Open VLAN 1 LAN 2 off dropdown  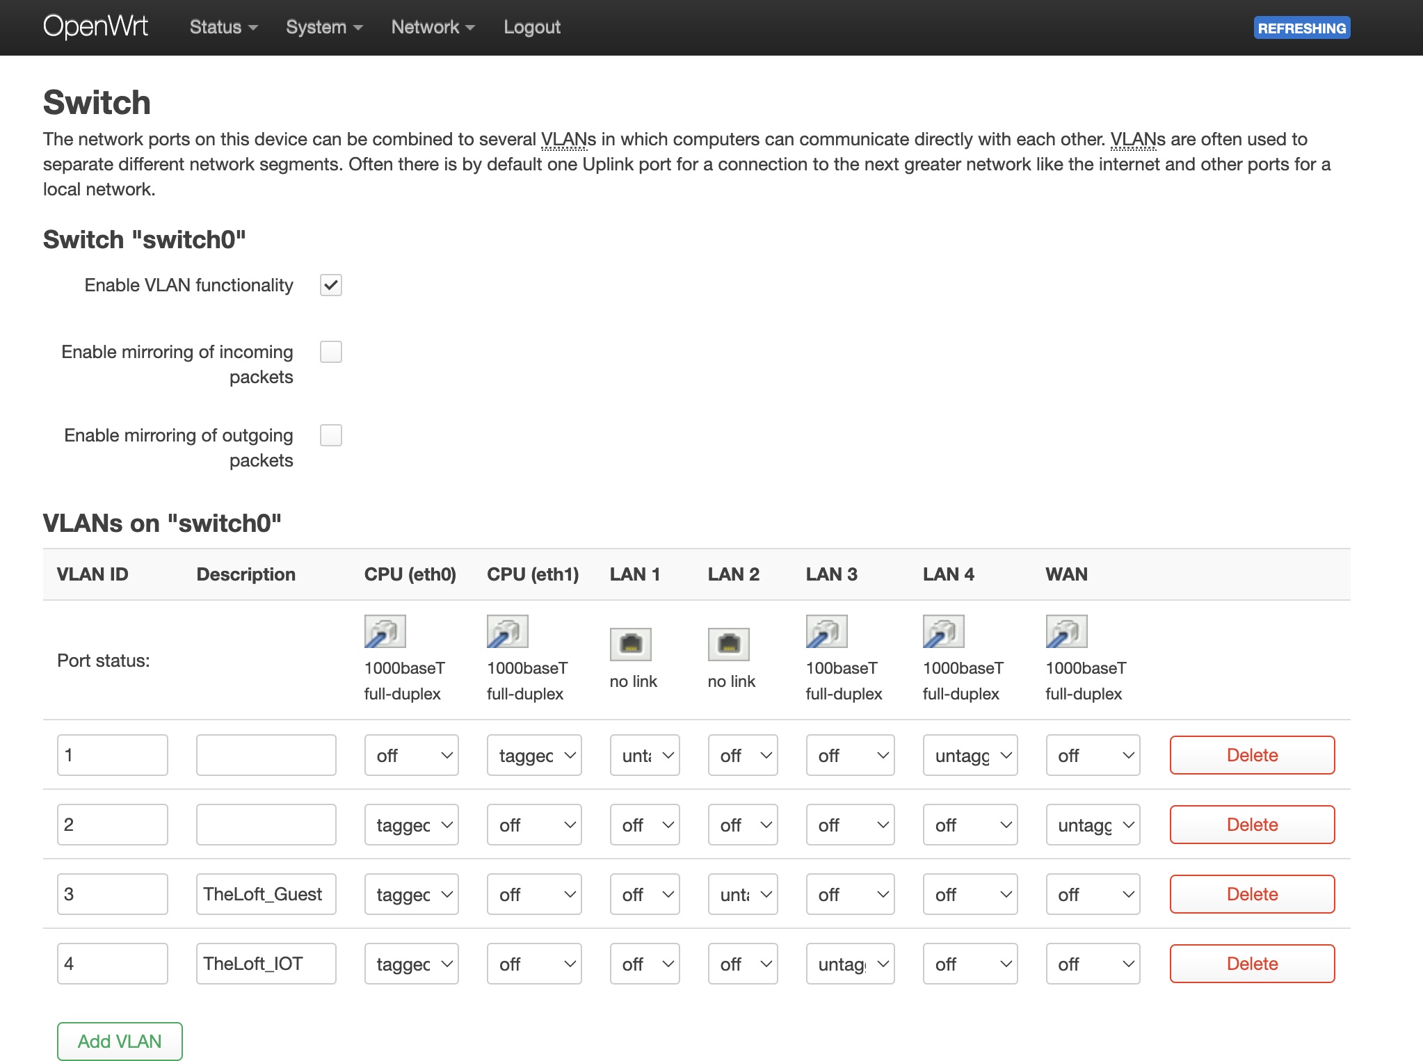point(743,755)
